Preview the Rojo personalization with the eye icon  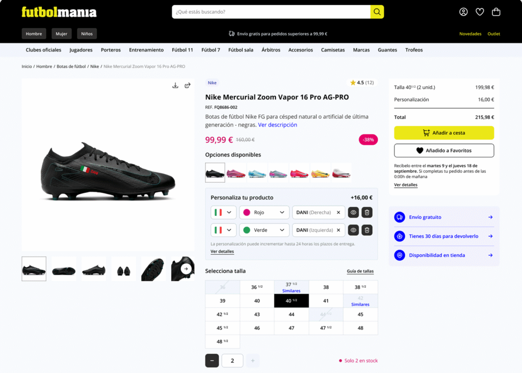pos(353,212)
